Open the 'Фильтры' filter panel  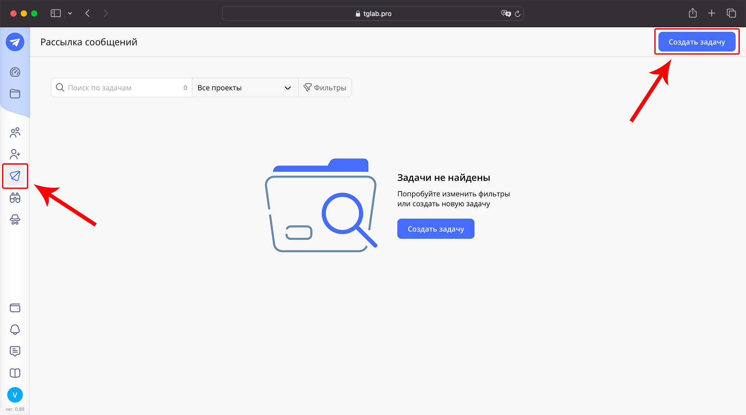pos(325,88)
